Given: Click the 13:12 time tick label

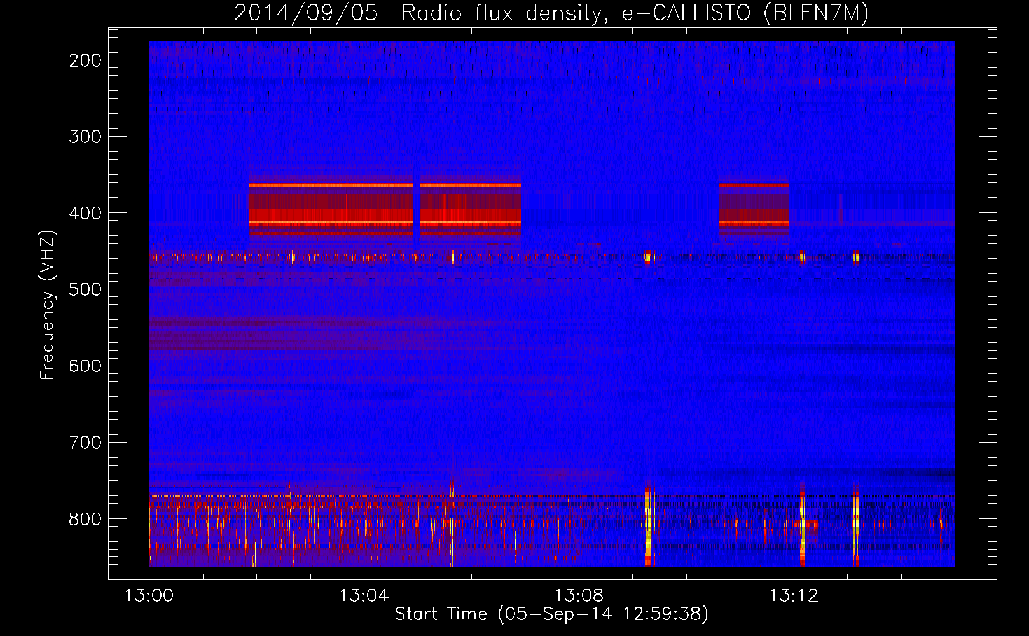Looking at the screenshot, I should point(794,596).
